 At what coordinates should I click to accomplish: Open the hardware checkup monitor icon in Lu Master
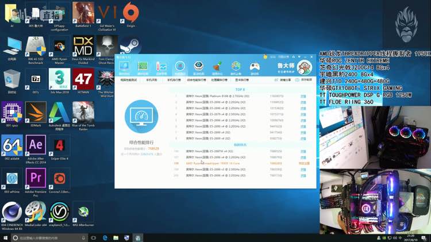(x=124, y=68)
